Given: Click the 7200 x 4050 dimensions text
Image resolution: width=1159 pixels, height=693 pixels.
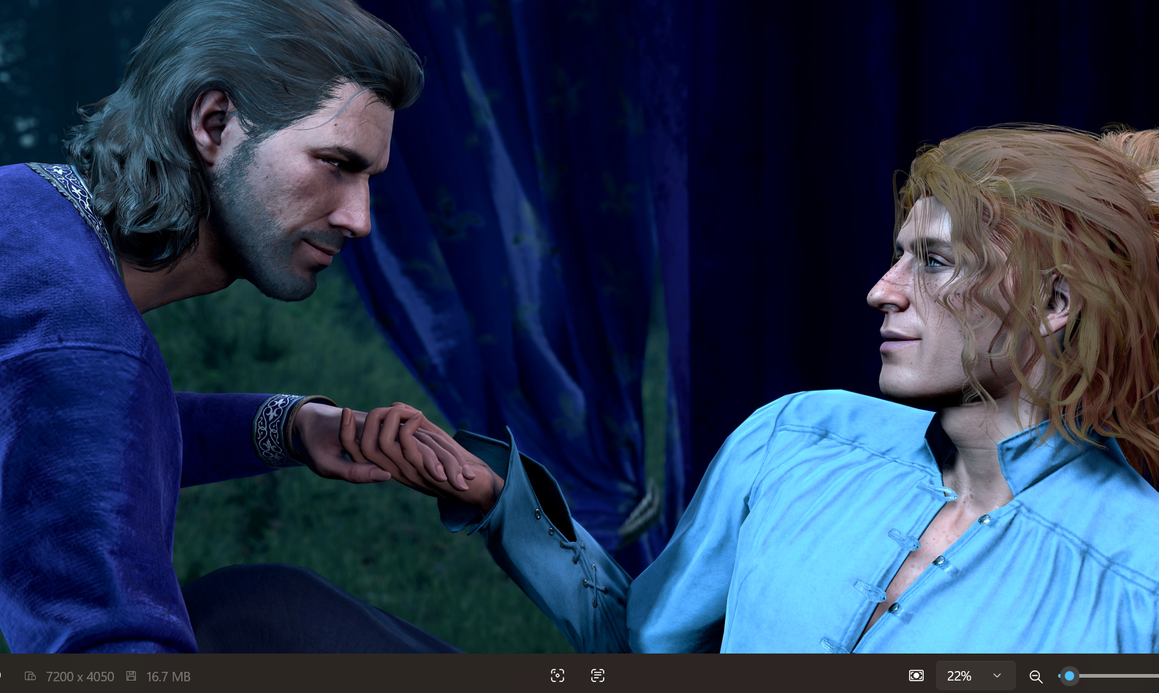Looking at the screenshot, I should 80,676.
